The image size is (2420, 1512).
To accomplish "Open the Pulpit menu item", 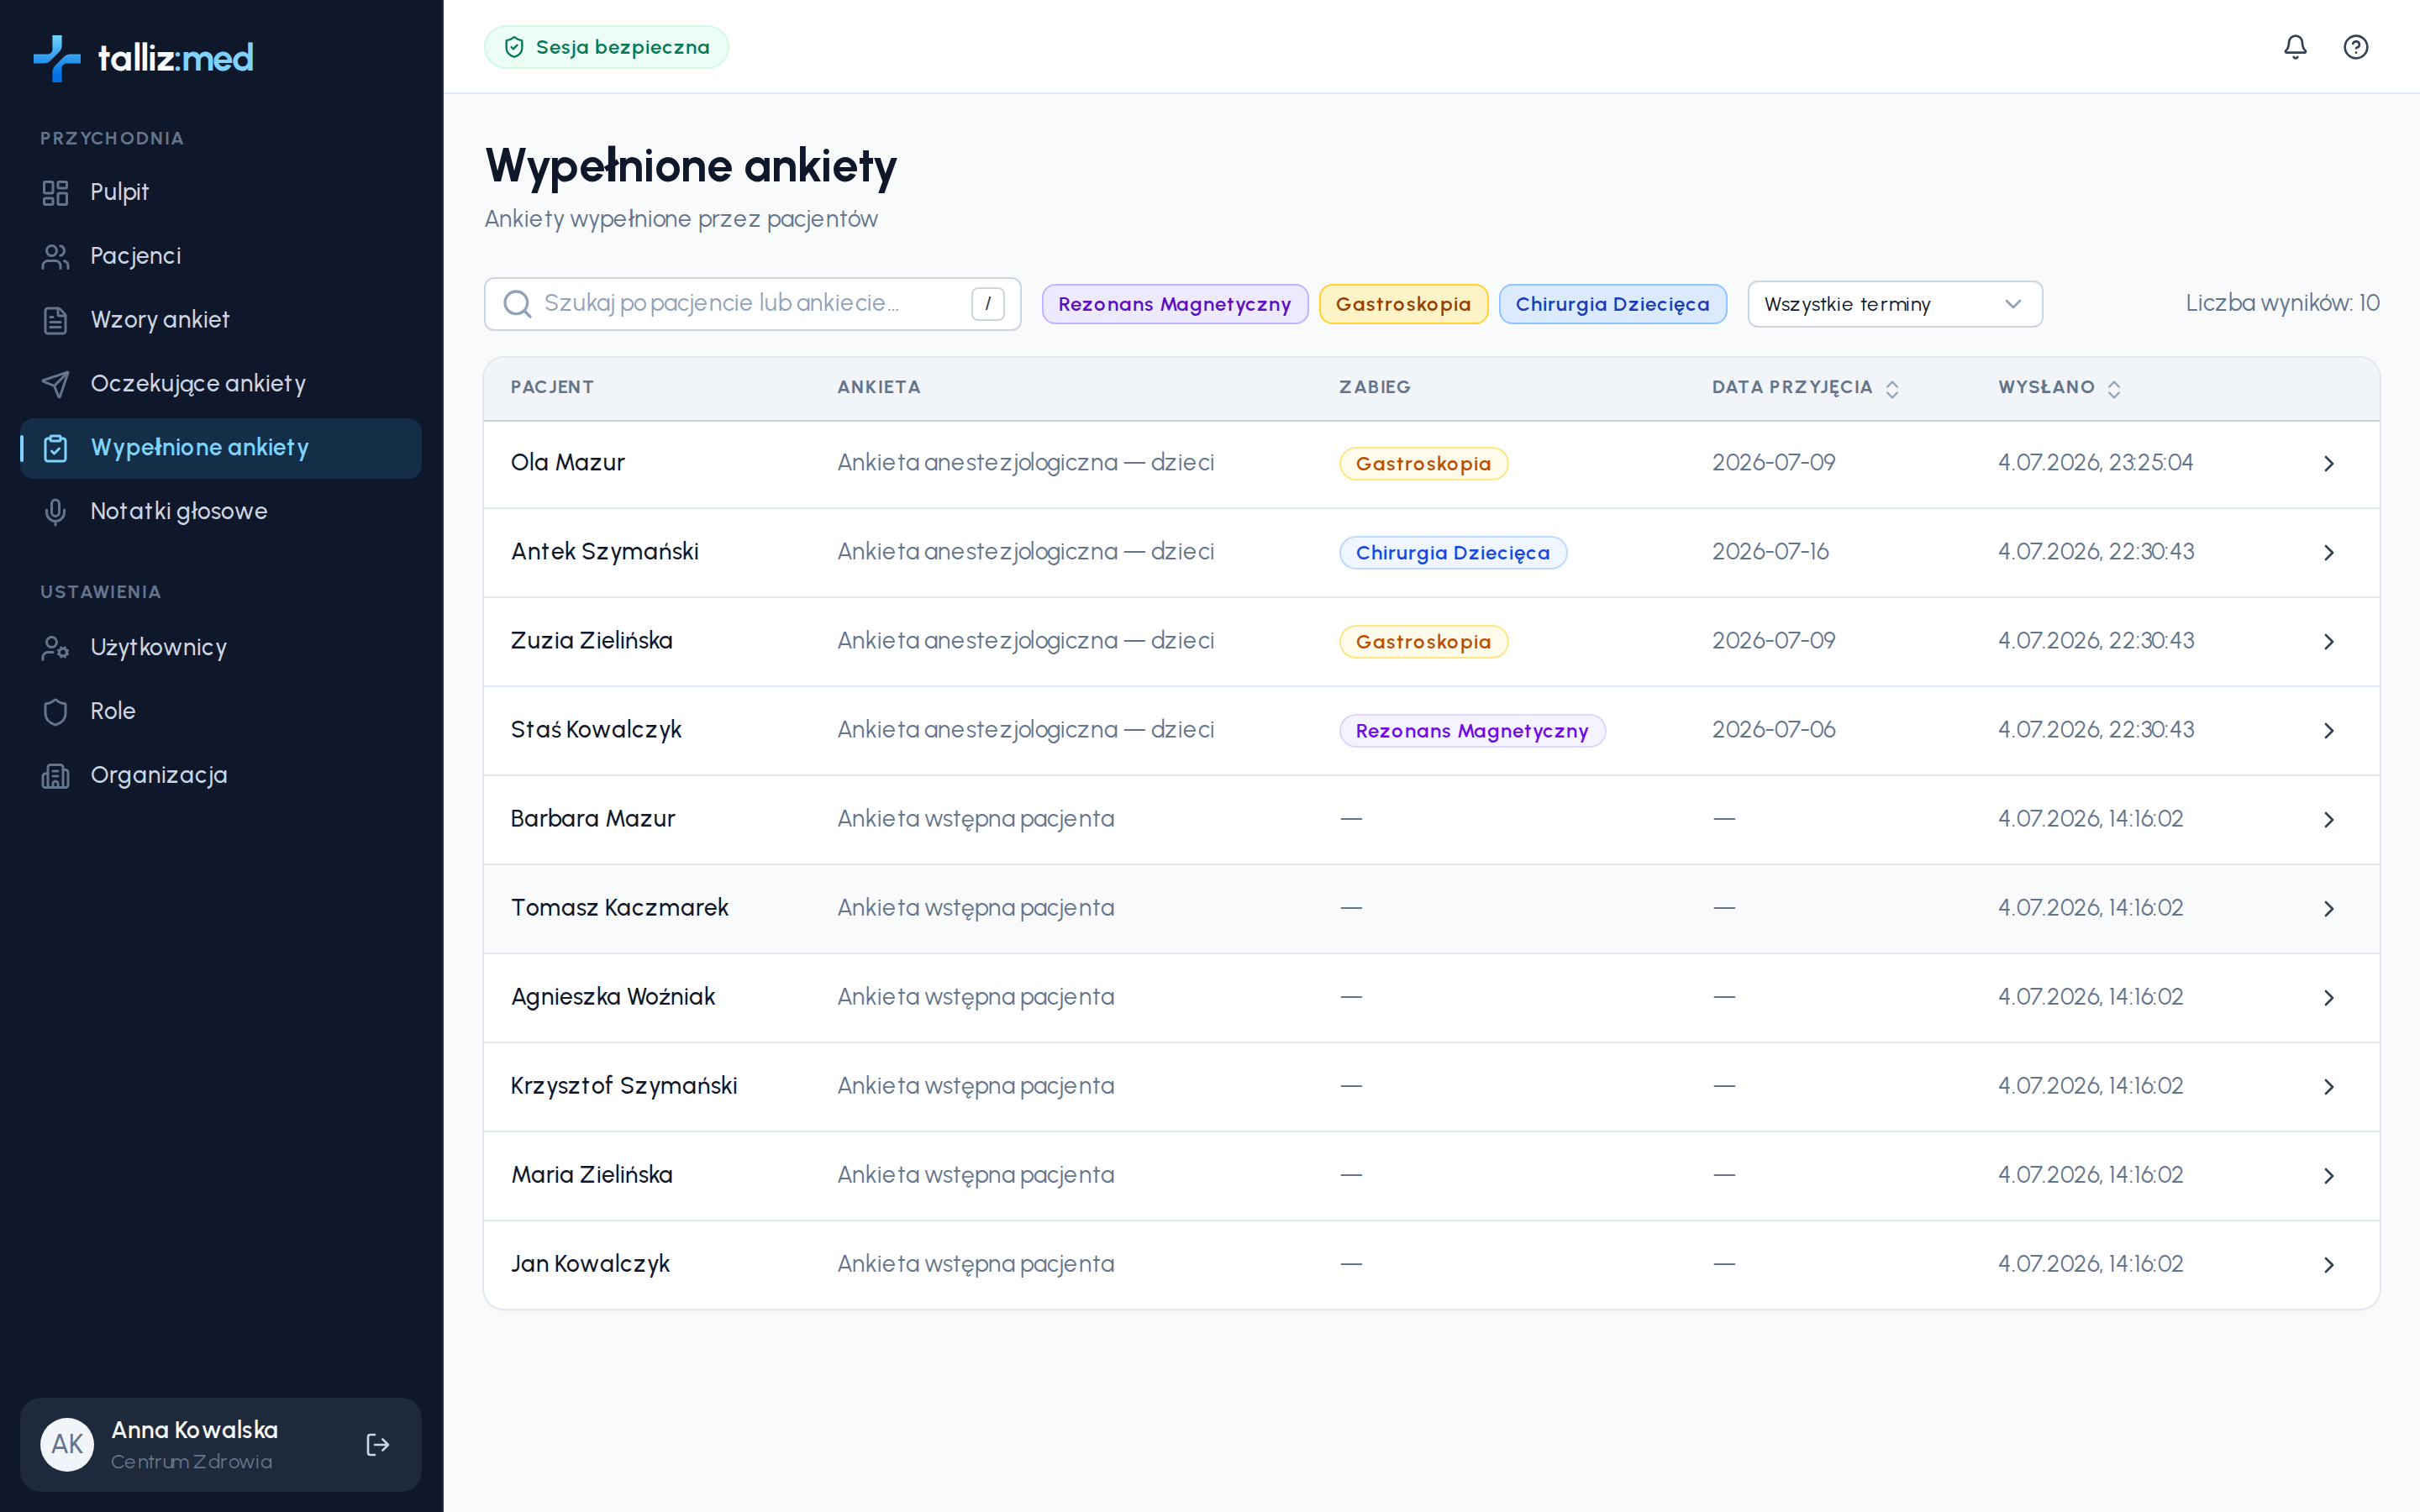I will pos(221,192).
